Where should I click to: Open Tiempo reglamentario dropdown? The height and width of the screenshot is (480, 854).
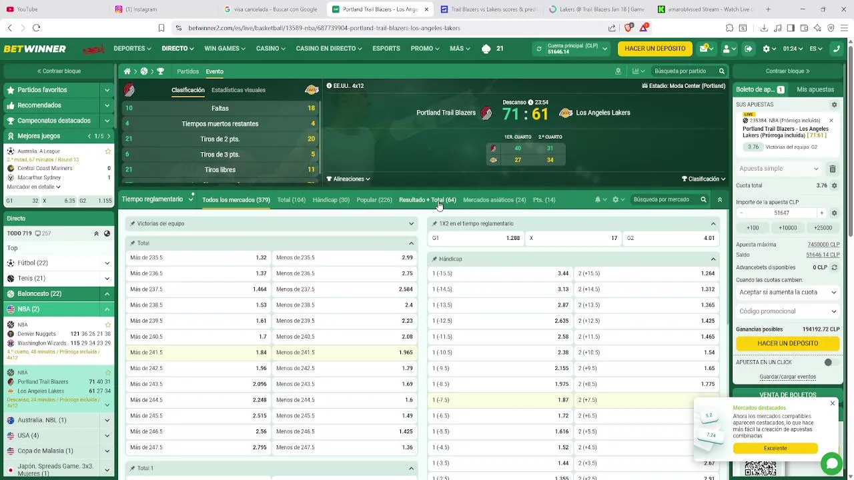coord(157,199)
